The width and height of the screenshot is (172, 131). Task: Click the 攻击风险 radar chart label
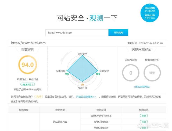pyautogui.click(x=61, y=71)
